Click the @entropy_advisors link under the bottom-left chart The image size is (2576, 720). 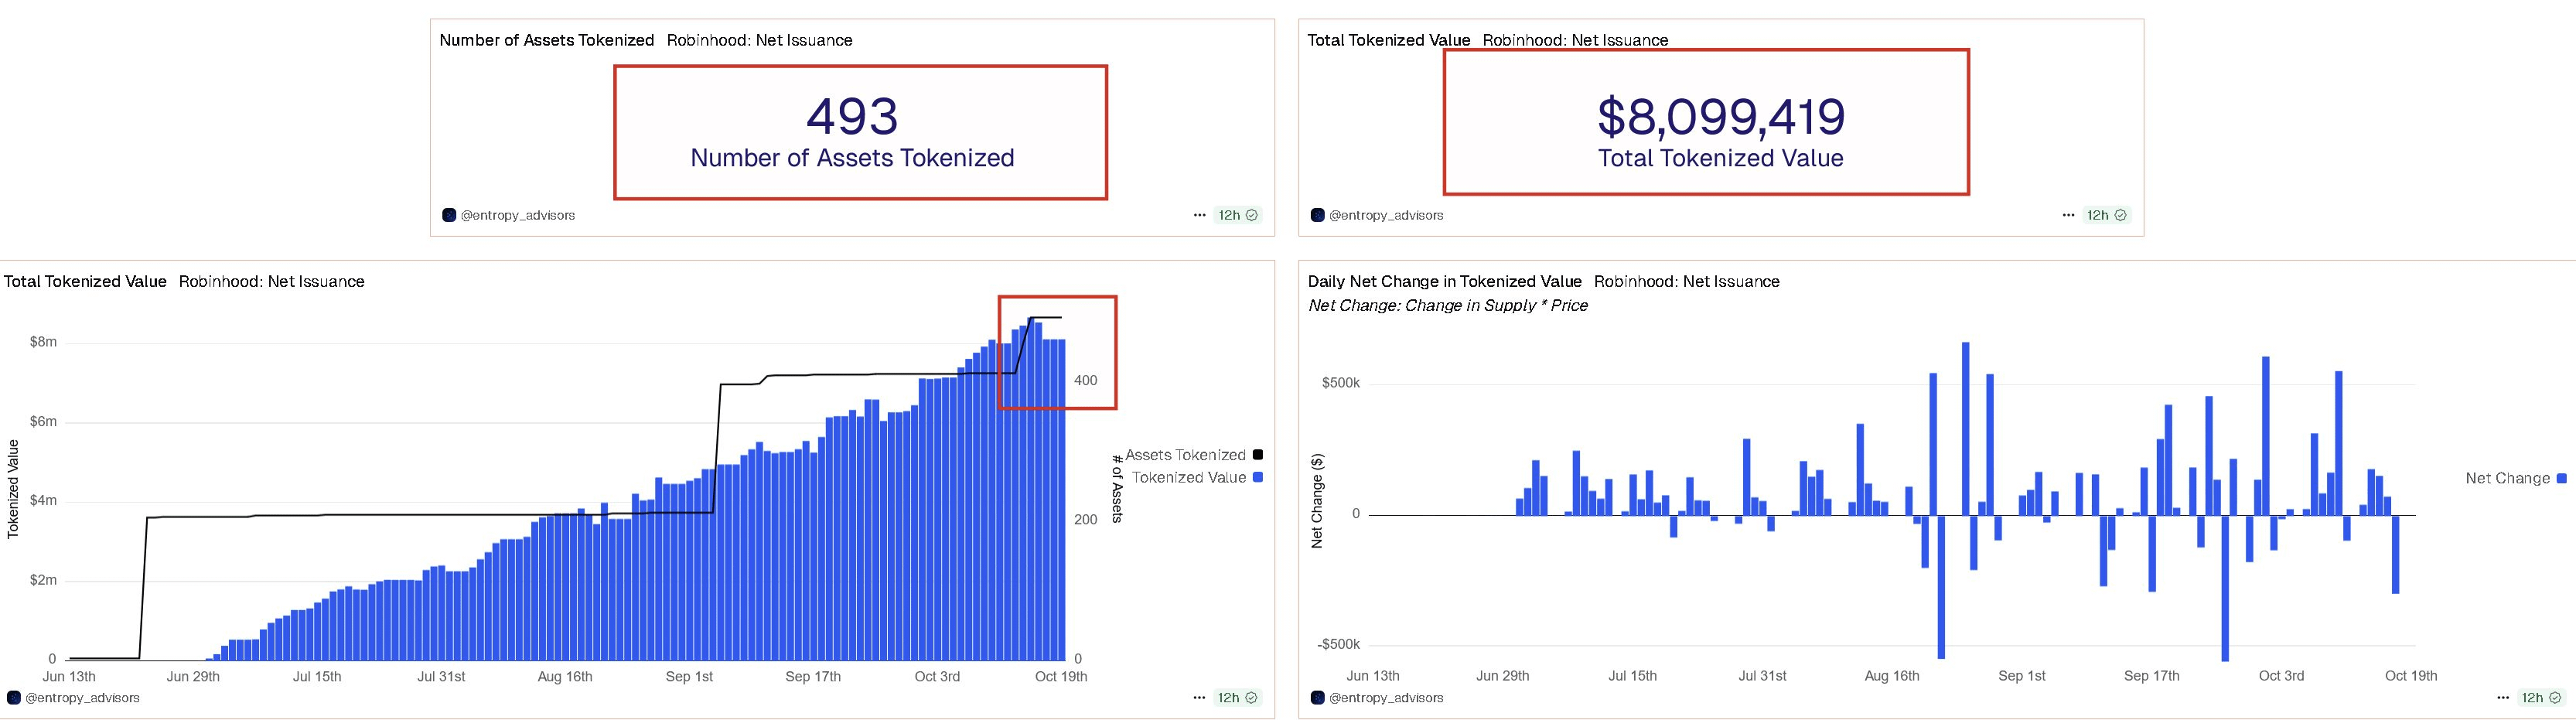click(x=82, y=698)
